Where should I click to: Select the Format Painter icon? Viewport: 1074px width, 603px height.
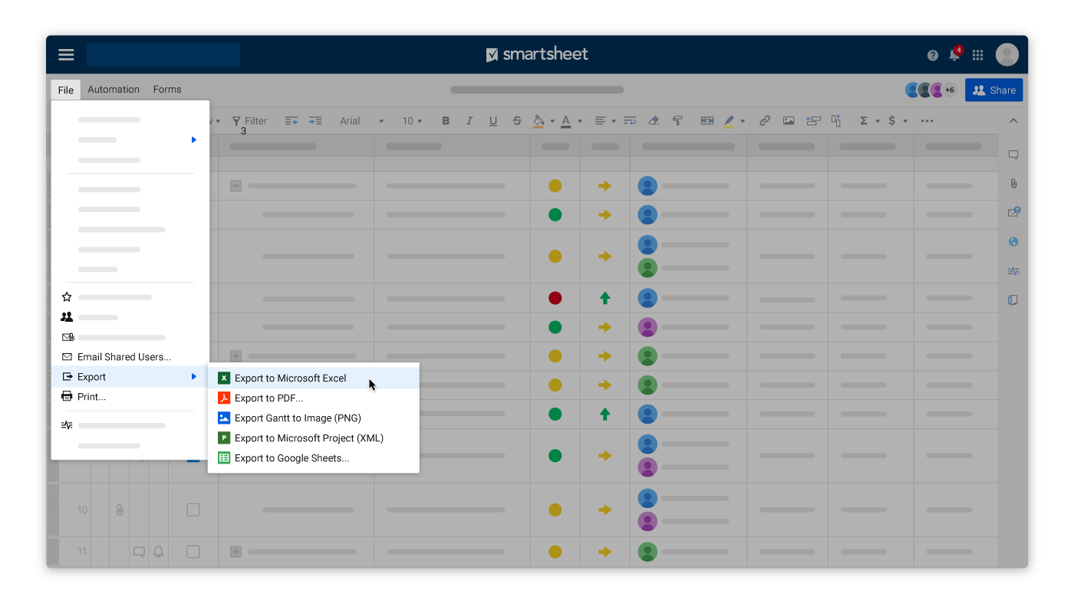[x=677, y=121]
